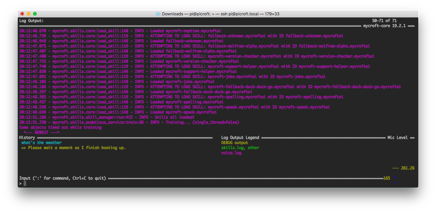
Task: Select the ATTEMPTING TO LOAD mycroft-speak line
Action: pyautogui.click(x=175, y=107)
